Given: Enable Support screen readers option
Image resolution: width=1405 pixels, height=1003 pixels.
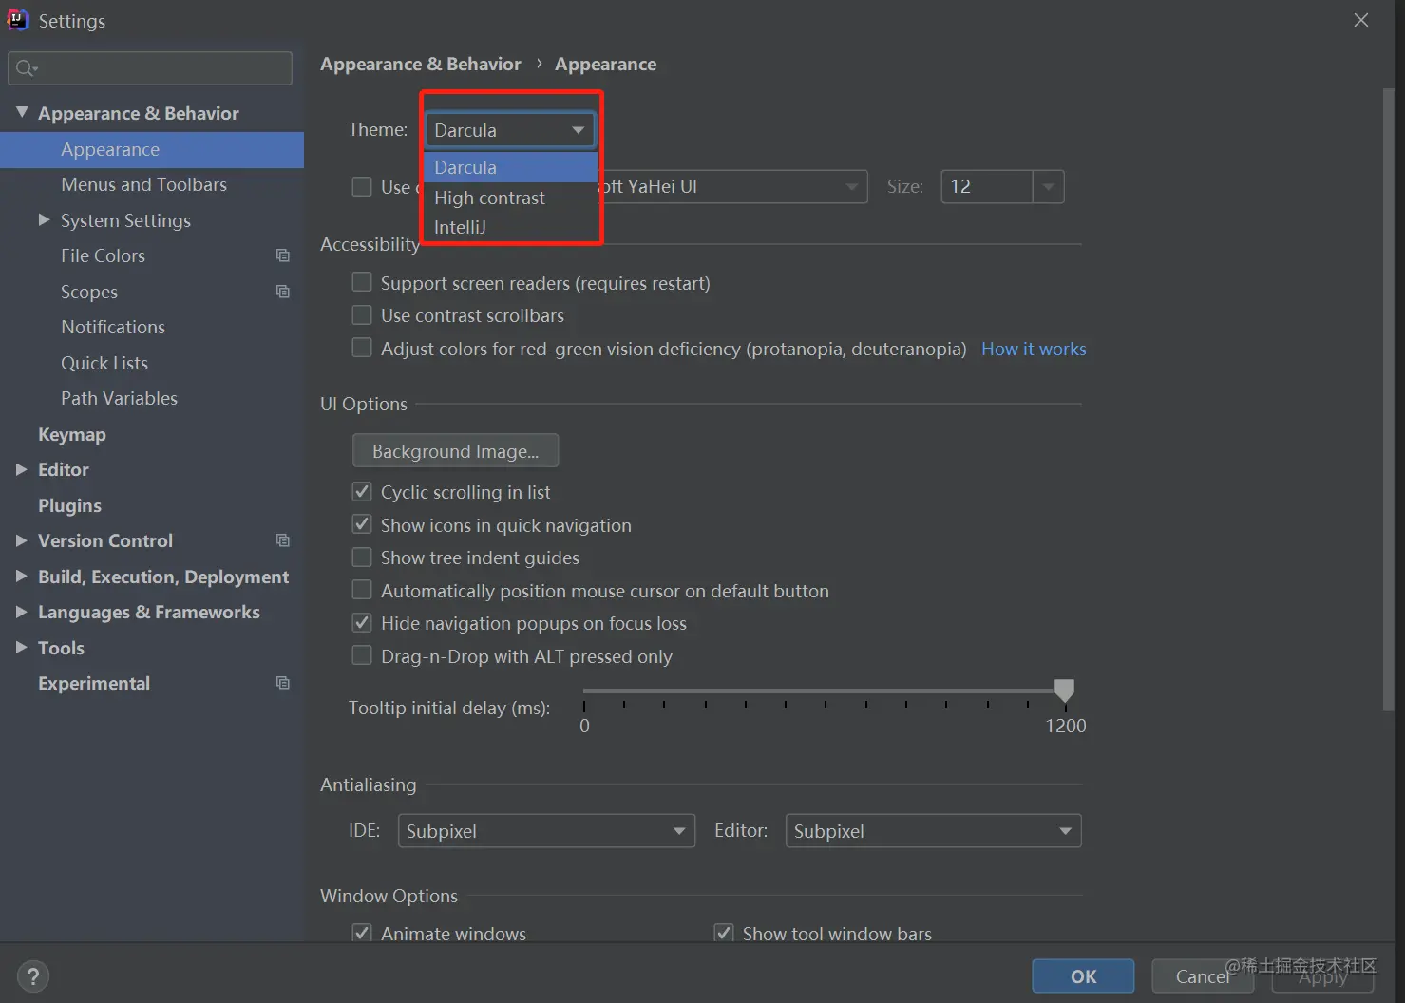Looking at the screenshot, I should tap(362, 282).
